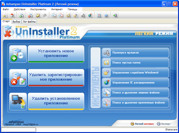Open the Инструменты menu

(x=38, y=9)
